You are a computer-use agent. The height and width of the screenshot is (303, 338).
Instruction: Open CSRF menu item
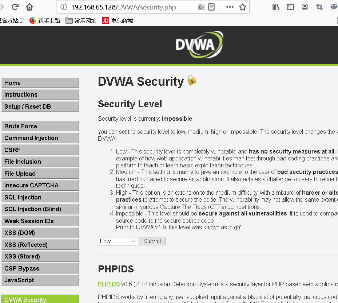(x=40, y=150)
